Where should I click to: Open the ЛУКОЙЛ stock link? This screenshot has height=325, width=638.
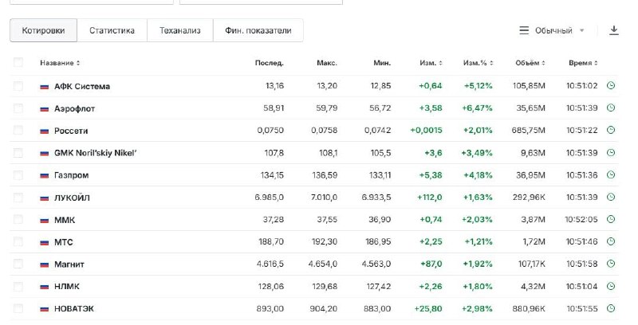(x=72, y=198)
